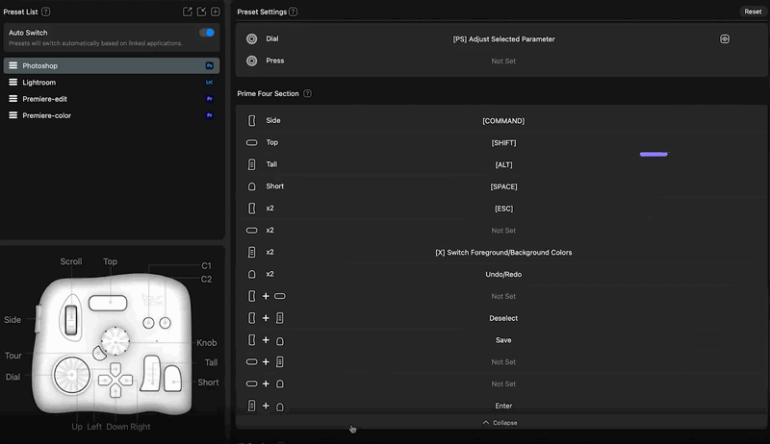Click the import preset icon in Preset List

(x=201, y=12)
